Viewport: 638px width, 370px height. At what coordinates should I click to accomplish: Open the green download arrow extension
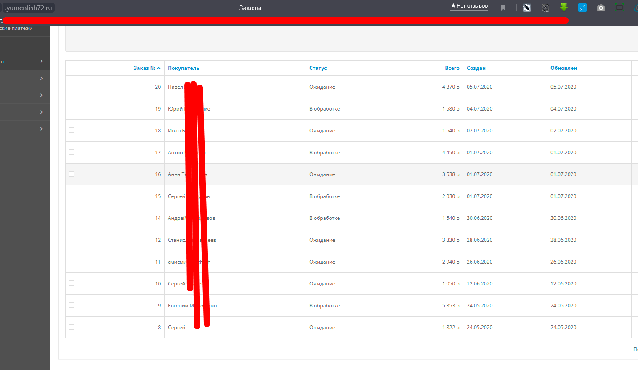click(x=564, y=7)
